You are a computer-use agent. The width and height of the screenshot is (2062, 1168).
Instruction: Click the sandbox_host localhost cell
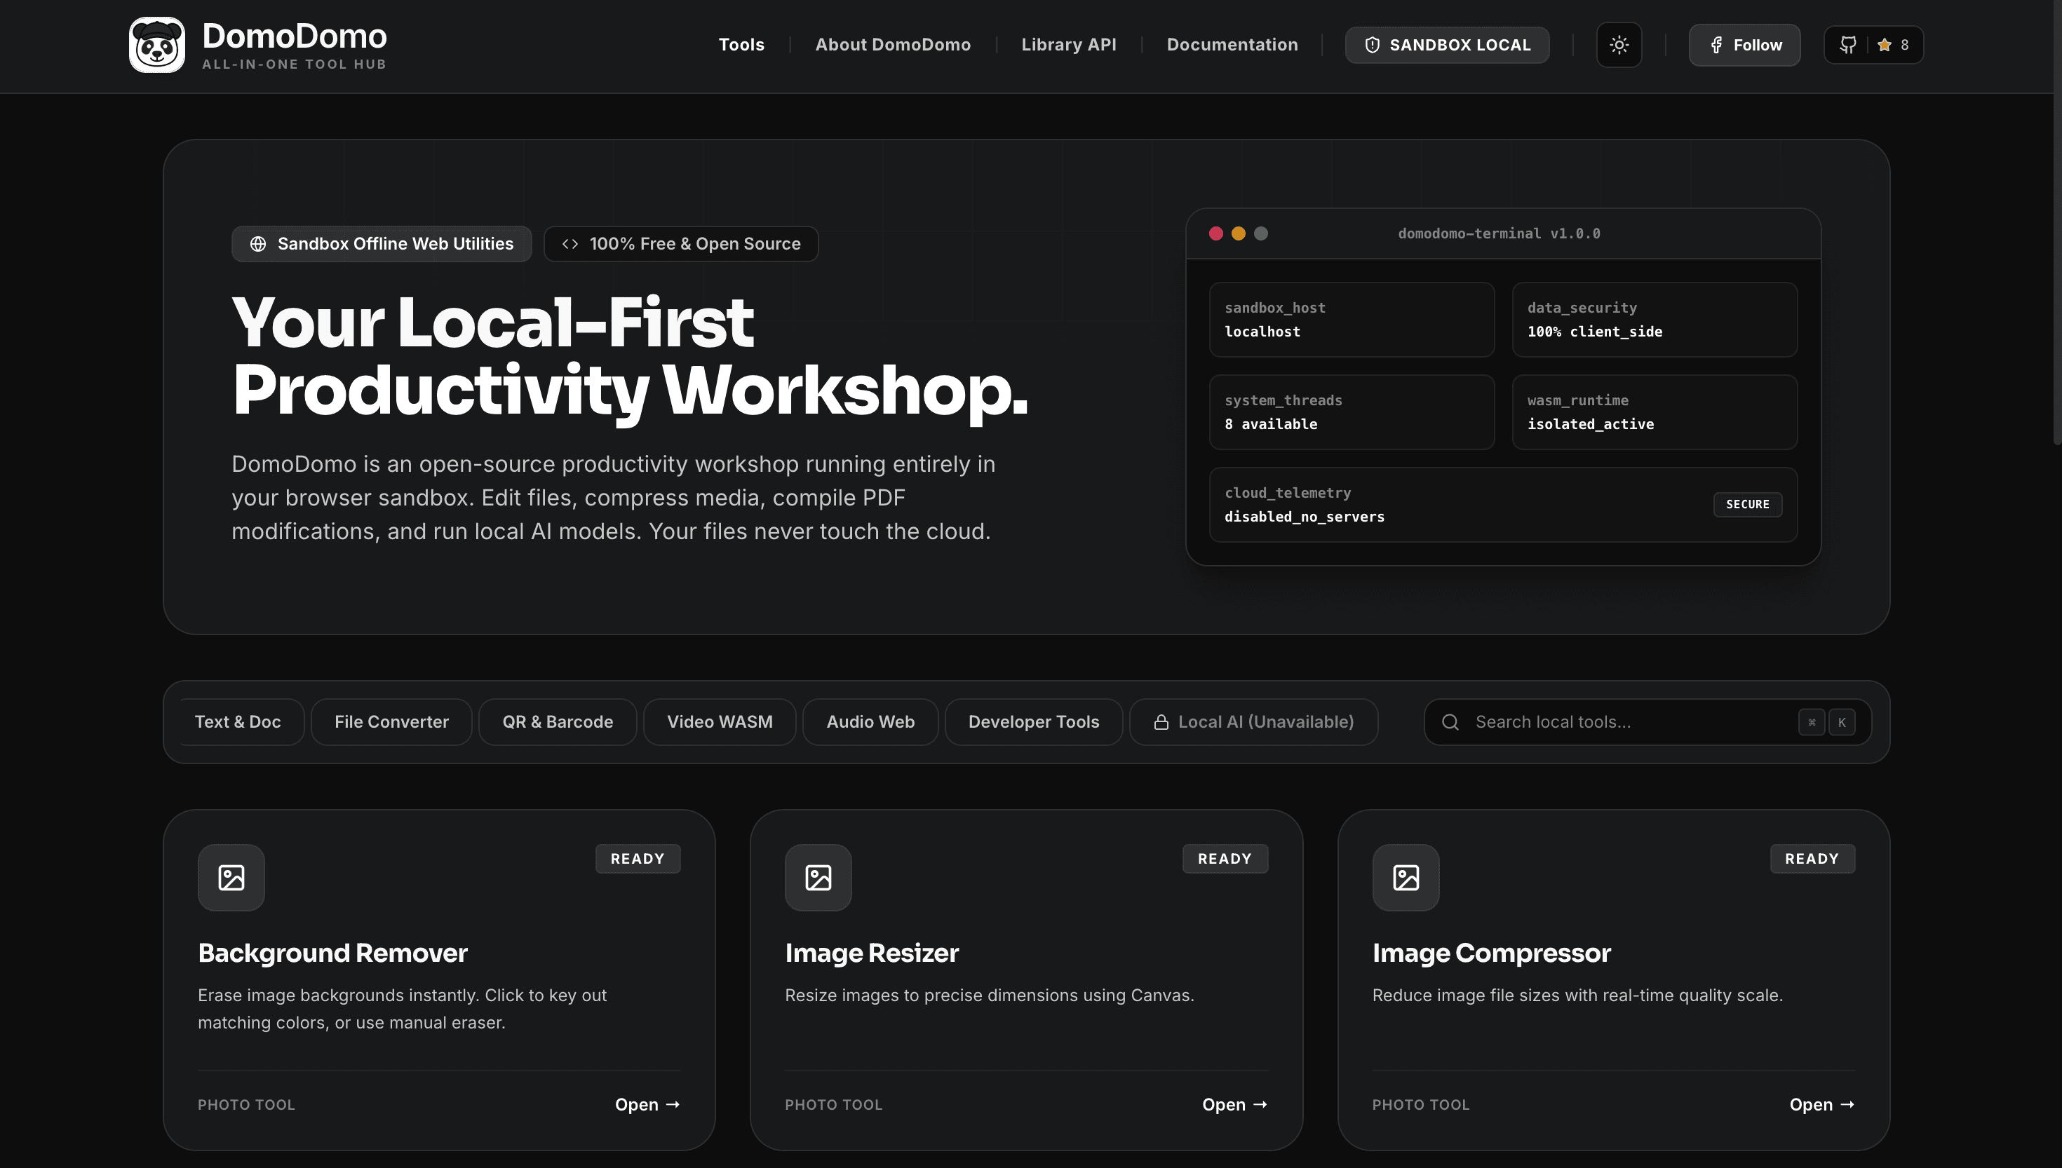[1351, 319]
